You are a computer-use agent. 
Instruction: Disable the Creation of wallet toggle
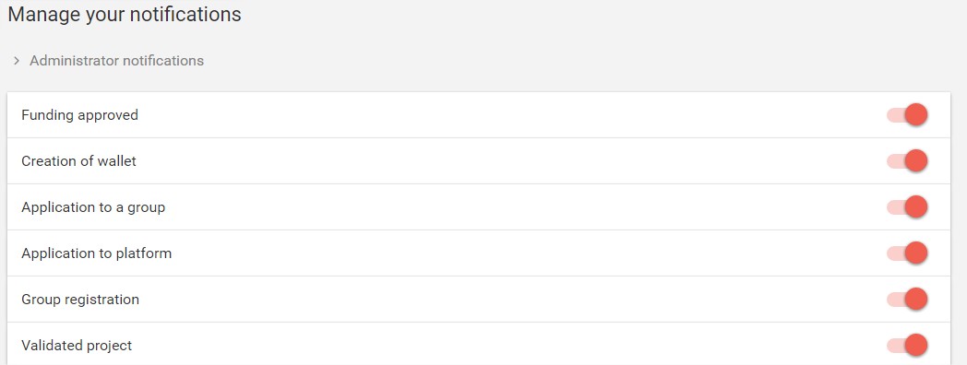pos(907,161)
